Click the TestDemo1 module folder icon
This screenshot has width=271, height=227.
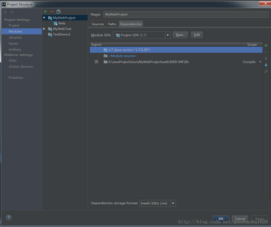(x=50, y=34)
